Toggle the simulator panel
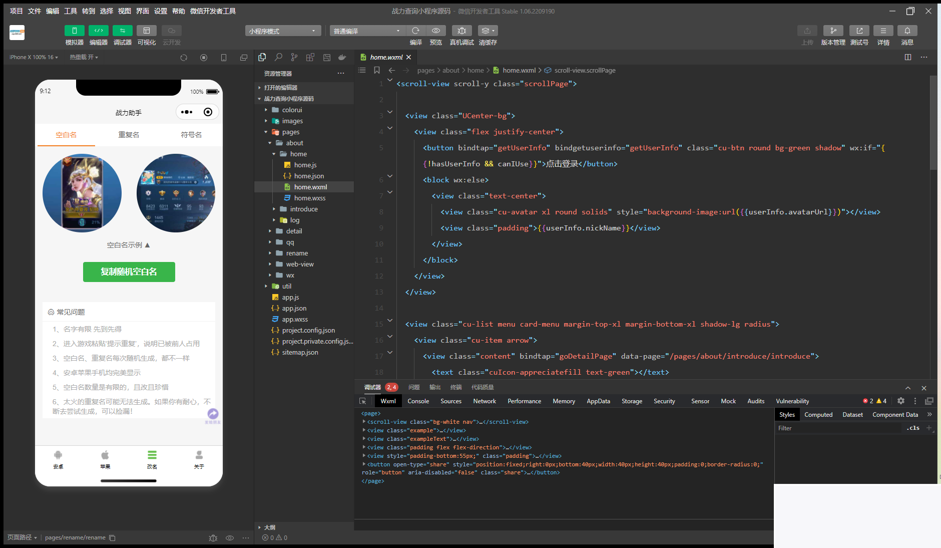This screenshot has width=941, height=548. click(75, 31)
